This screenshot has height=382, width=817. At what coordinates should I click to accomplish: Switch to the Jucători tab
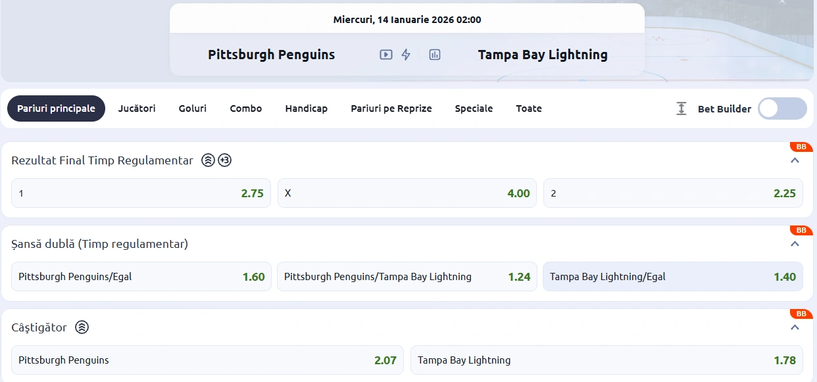tap(136, 108)
